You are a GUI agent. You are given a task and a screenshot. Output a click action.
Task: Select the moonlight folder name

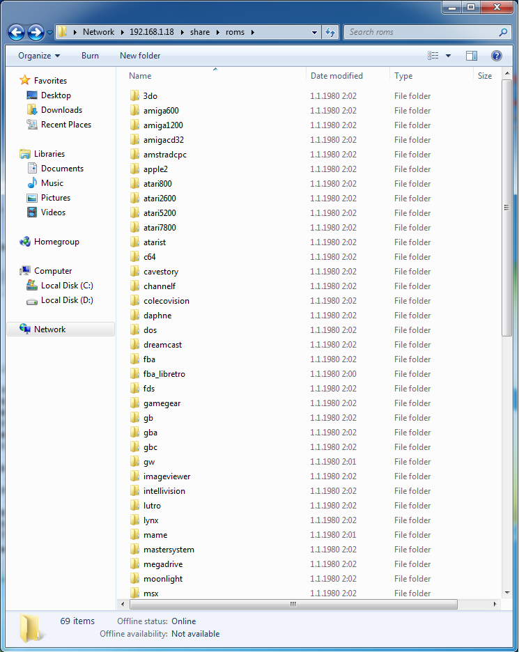pyautogui.click(x=163, y=579)
